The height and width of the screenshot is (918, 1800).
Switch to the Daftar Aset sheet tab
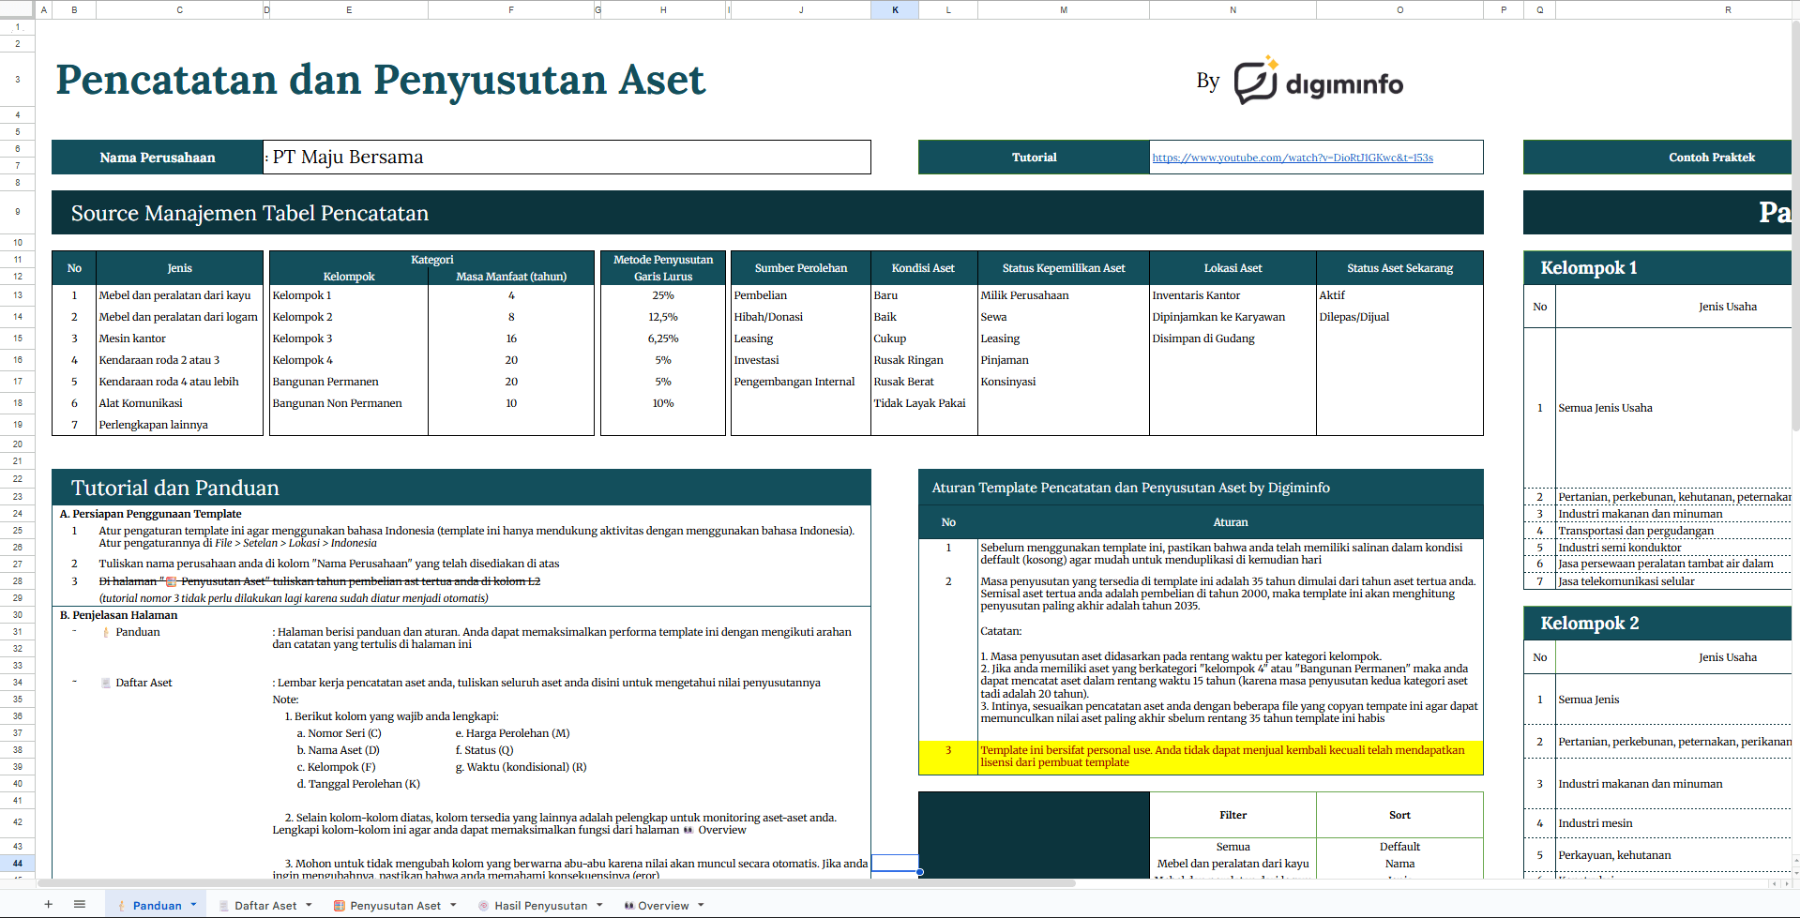coord(265,905)
